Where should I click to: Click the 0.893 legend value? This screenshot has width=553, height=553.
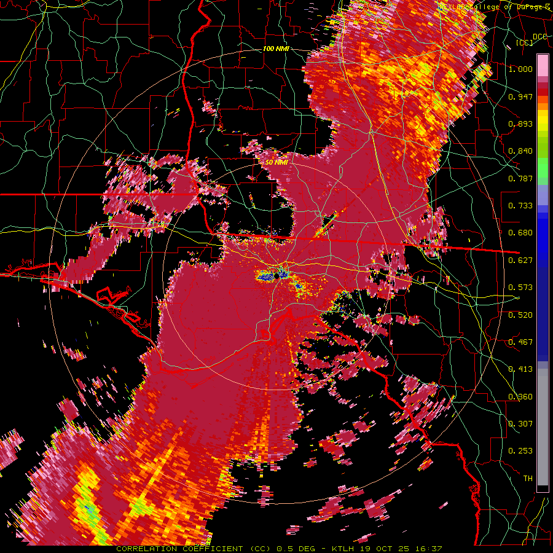click(x=520, y=124)
